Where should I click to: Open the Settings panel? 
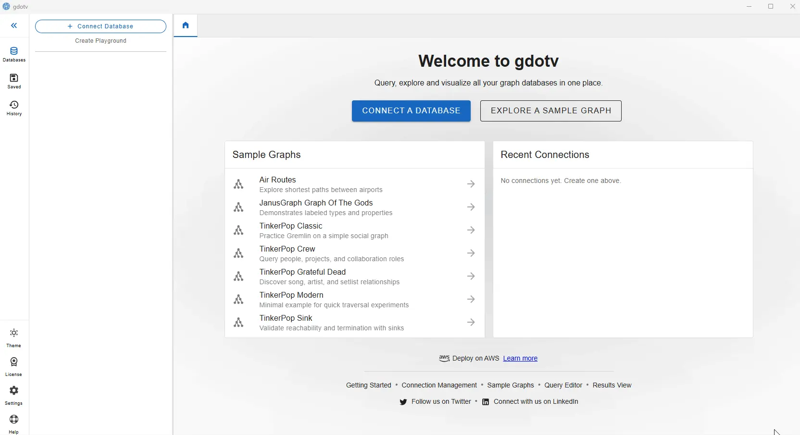pyautogui.click(x=14, y=395)
